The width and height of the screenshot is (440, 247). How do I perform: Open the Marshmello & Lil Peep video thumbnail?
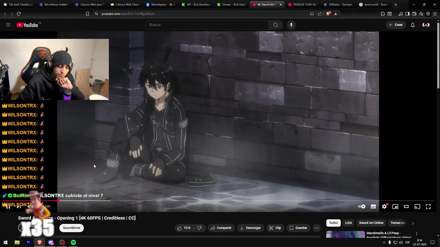pos(345,234)
